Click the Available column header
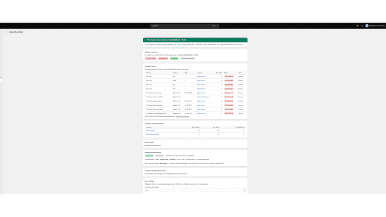The width and height of the screenshot is (386, 217). 219,73
